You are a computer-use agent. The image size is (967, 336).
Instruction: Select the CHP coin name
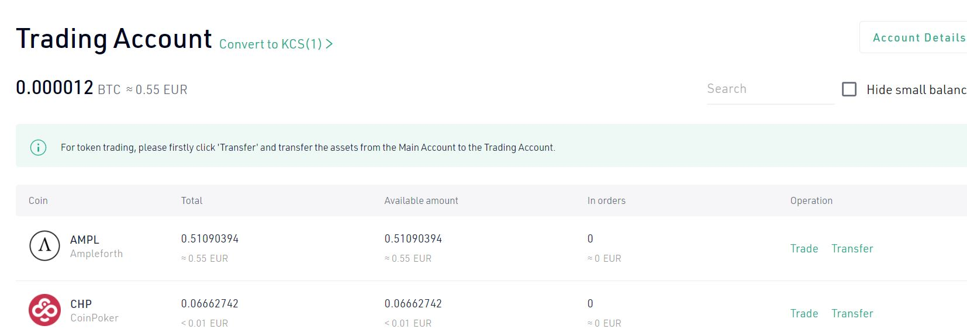click(x=81, y=304)
